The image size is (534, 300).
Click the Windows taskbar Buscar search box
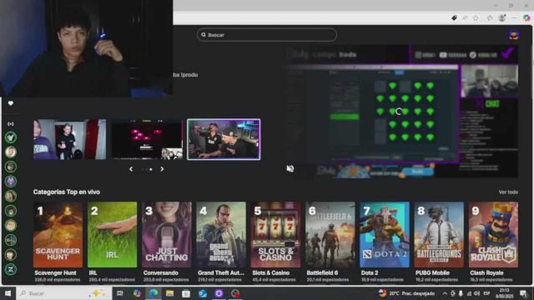64,293
